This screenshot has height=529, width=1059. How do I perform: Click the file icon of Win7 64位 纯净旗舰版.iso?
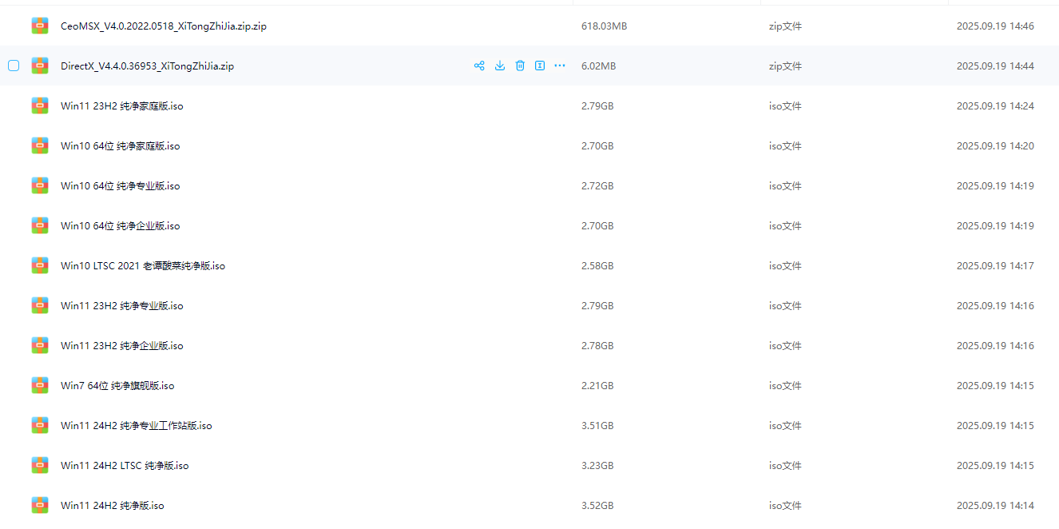click(40, 385)
